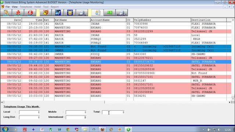Click the stacked gold coins database icon
Image resolution: width=235 pixels, height=132 pixels.
pyautogui.click(x=70, y=13)
